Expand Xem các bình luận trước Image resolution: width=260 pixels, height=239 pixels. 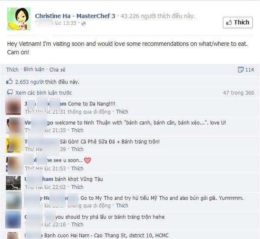44,92
